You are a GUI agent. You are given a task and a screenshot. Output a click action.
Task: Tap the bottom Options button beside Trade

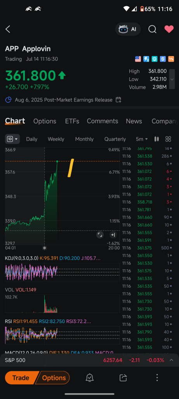(x=53, y=378)
